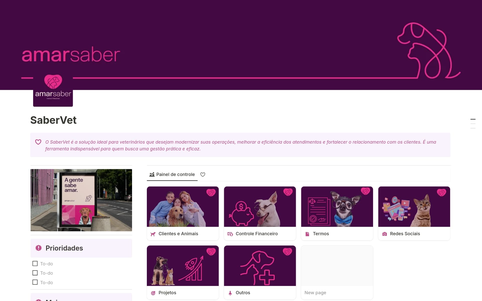Image resolution: width=482 pixels, height=301 pixels.
Task: Click the amarsaber cover banner
Action: pos(241,45)
